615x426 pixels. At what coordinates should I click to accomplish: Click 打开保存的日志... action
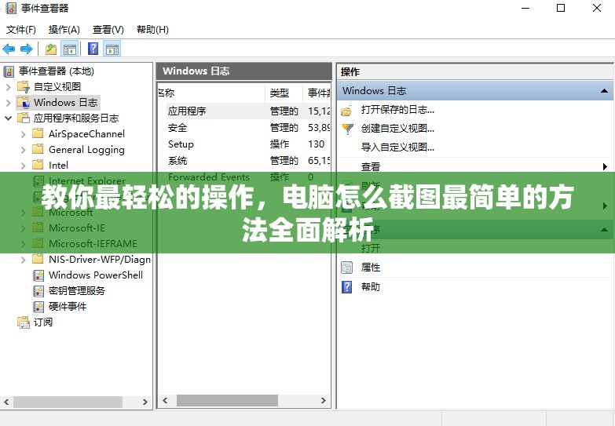point(397,110)
